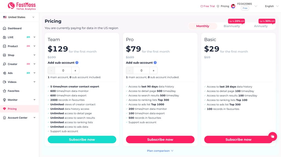Open the English language dropdown

271,6
